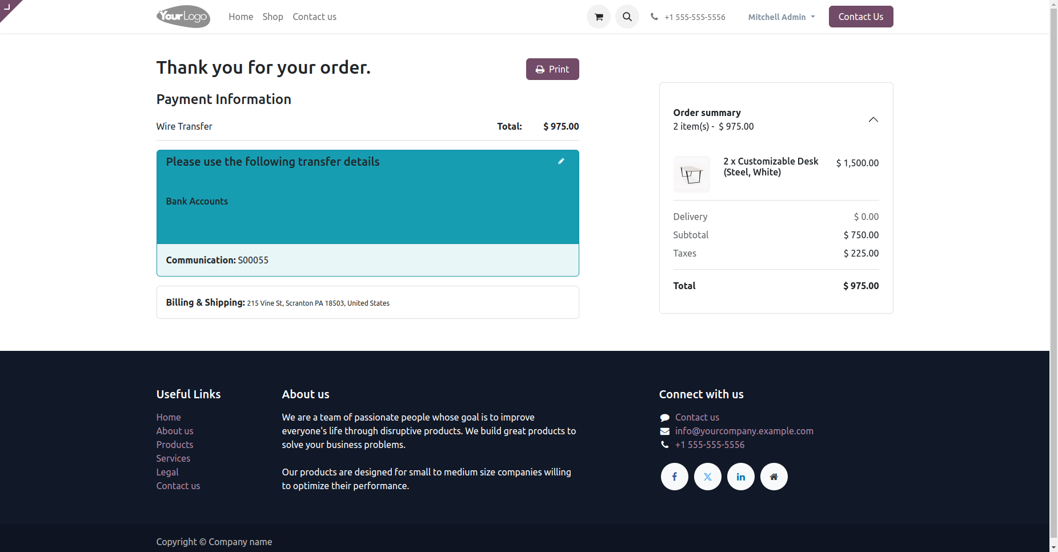Open the Facebook social icon
The image size is (1058, 552).
(674, 477)
